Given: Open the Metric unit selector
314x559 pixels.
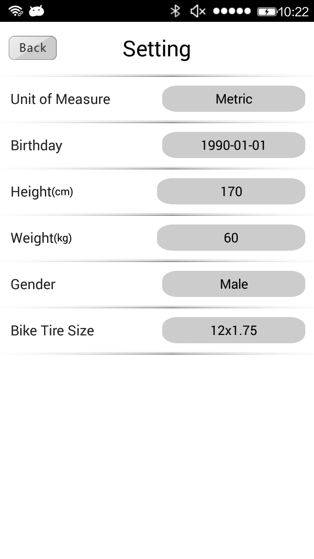Looking at the screenshot, I should (234, 99).
